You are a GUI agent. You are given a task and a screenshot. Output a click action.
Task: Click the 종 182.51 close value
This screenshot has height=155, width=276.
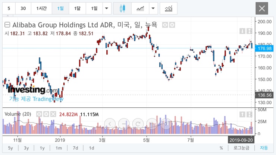point(83,34)
